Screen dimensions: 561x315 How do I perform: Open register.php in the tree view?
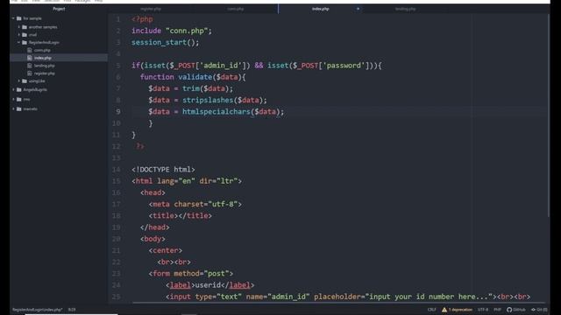pyautogui.click(x=45, y=73)
